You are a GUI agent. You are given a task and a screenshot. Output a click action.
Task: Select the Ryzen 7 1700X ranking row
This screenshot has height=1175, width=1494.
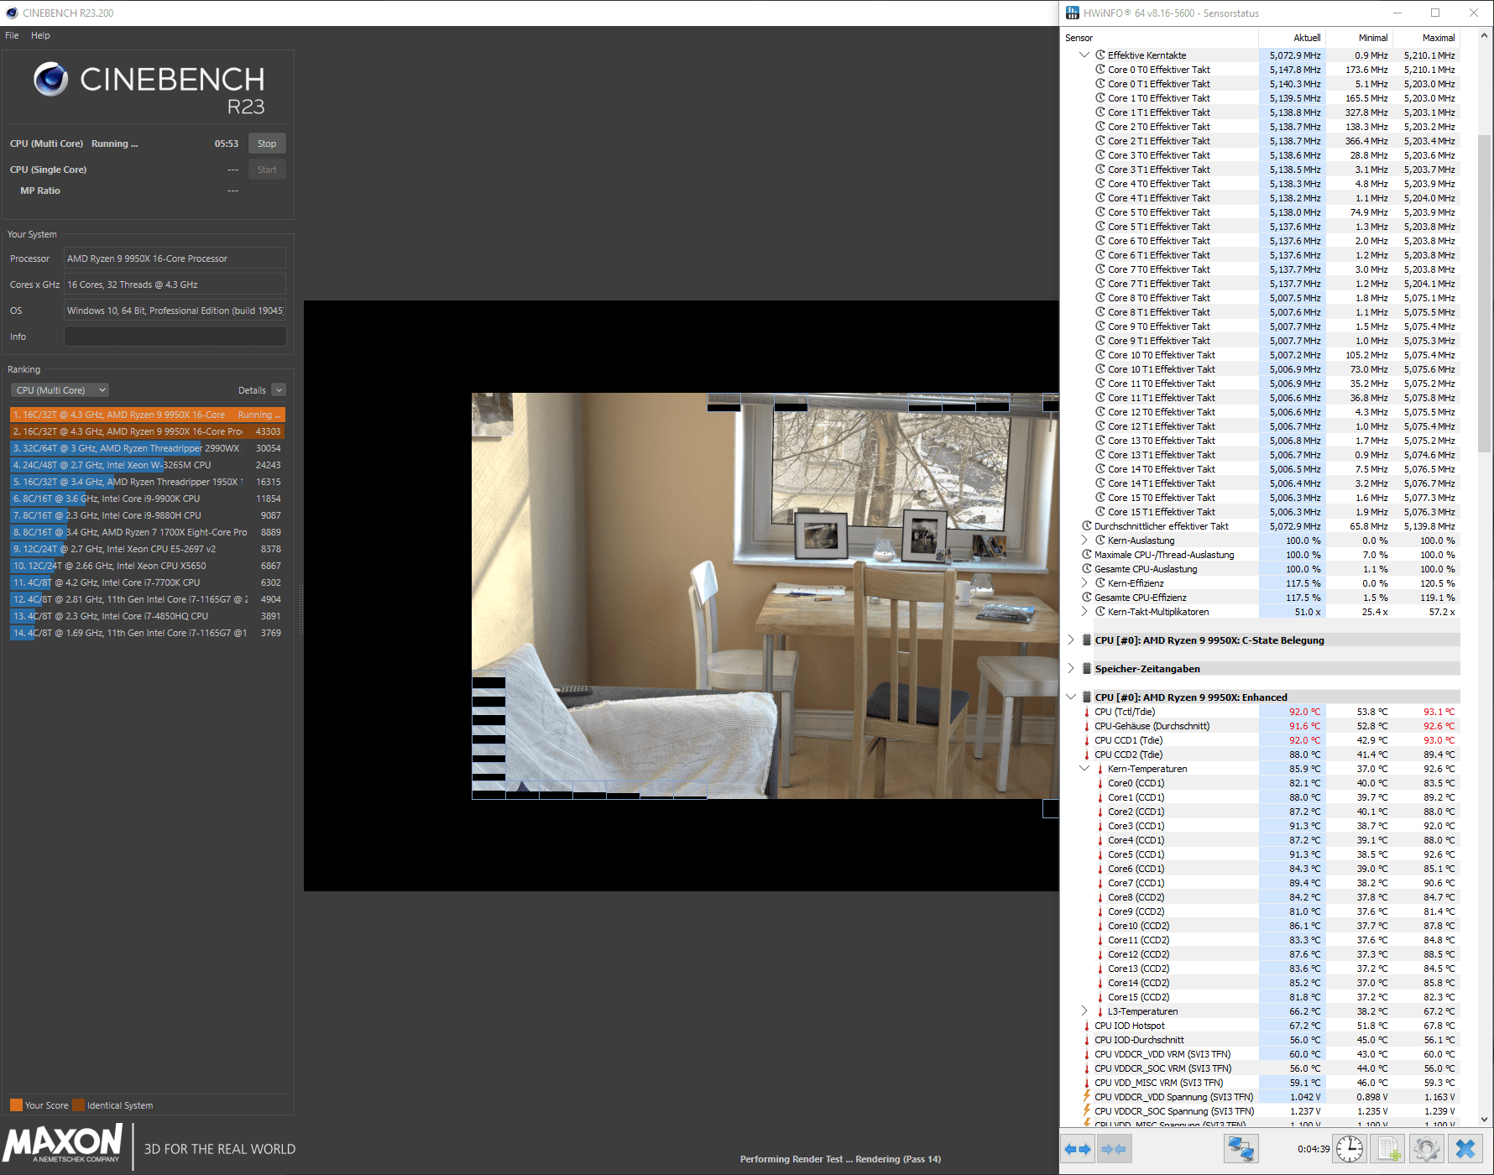[148, 532]
